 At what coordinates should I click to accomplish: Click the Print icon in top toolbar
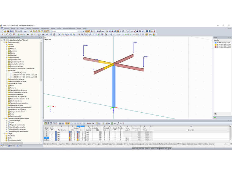pos(19,31)
